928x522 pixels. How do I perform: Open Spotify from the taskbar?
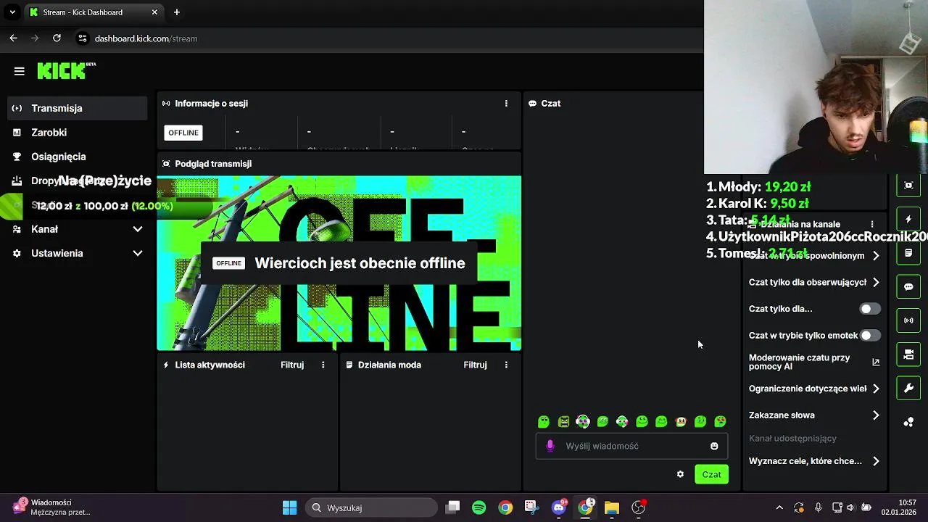(478, 507)
